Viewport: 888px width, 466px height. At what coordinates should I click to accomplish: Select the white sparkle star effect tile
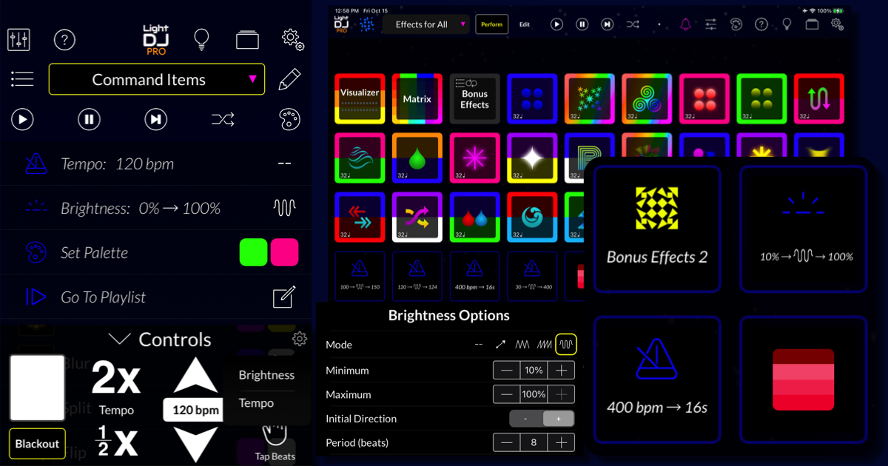532,158
